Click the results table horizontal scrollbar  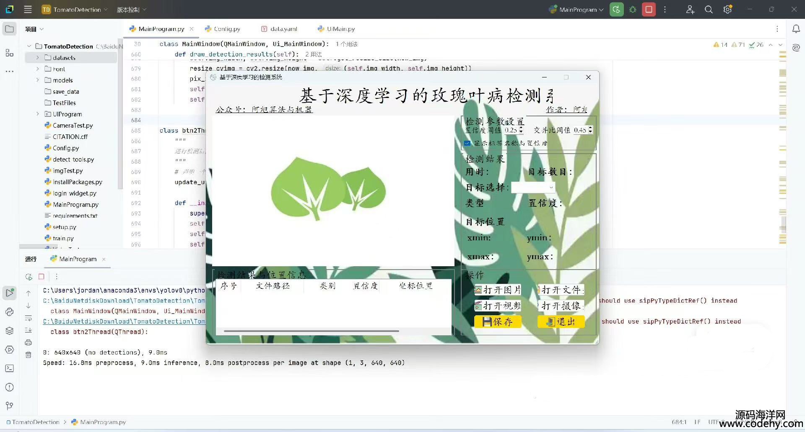311,331
